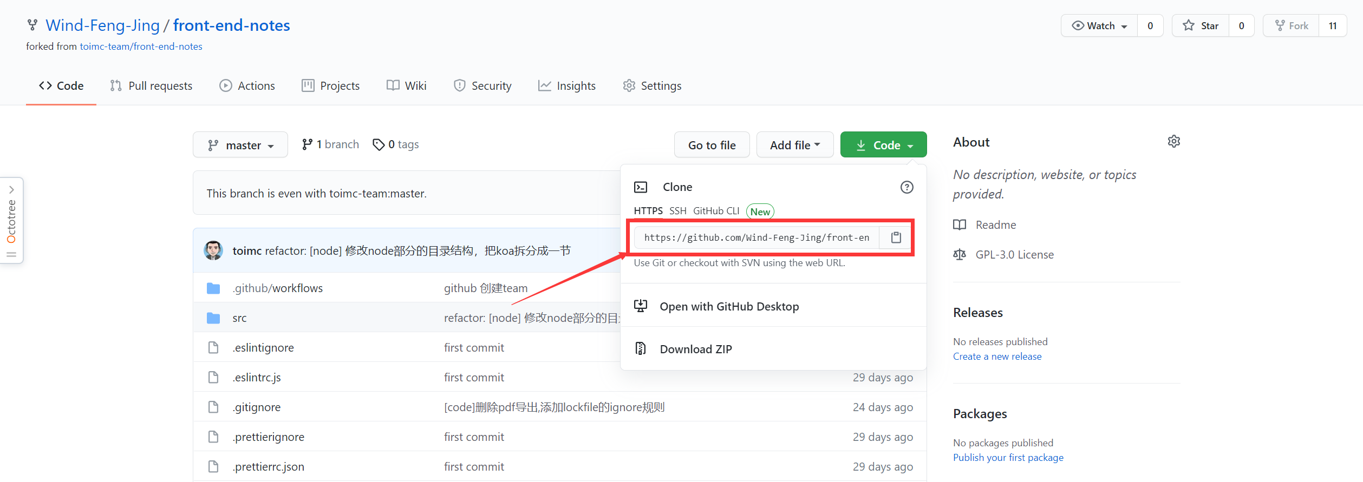Switch to the Insights tab
1363x482 pixels.
point(567,85)
